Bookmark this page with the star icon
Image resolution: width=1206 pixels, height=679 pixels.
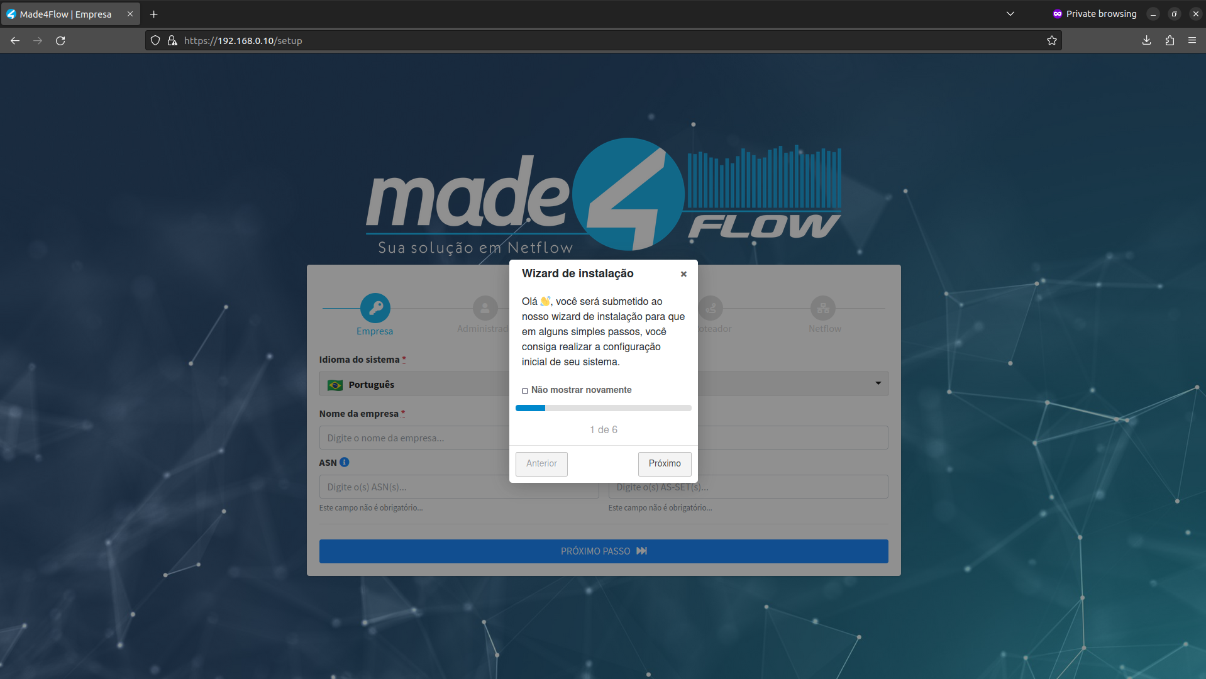(x=1051, y=40)
